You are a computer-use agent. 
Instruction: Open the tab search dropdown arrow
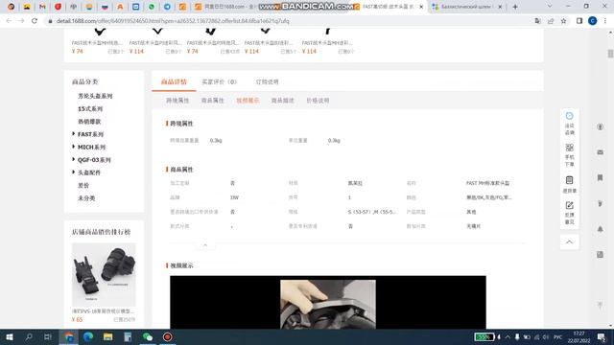(550, 7)
